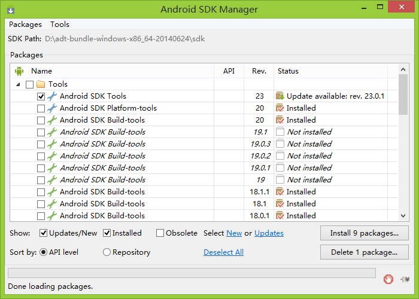Toggle the Updates/New show checkbox
This screenshot has height=299, width=419.
[x=43, y=233]
